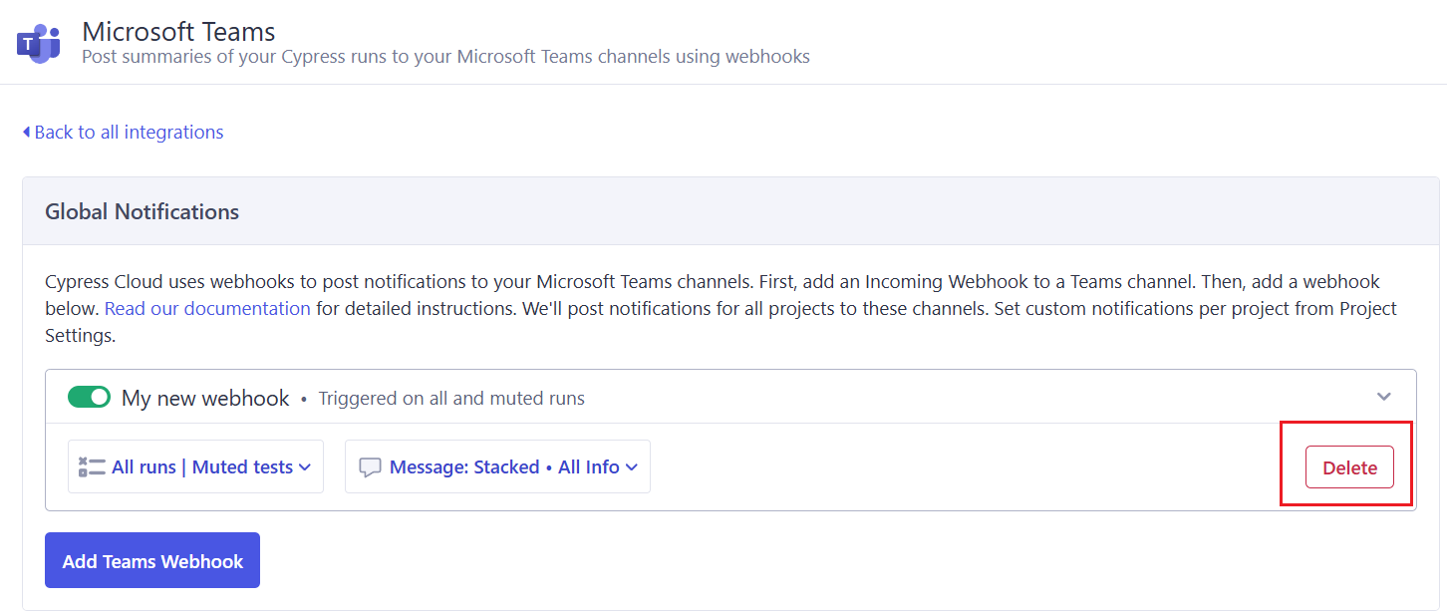
Task: Click the Triggered on all and muted runs text
Action: click(x=451, y=399)
